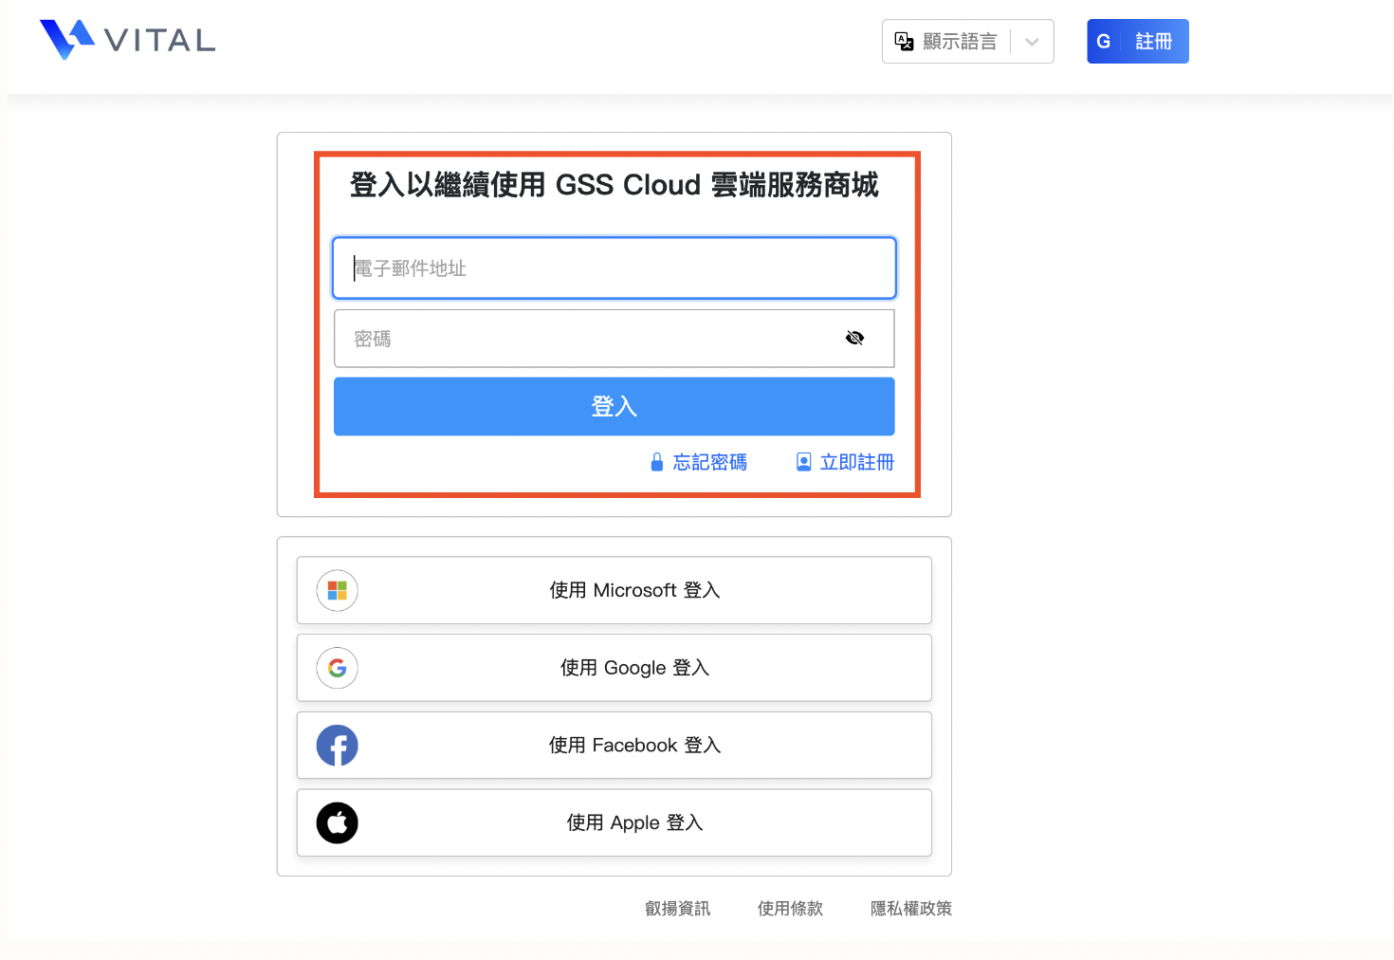
Task: Open the 立即註冊 link
Action: coord(845,462)
